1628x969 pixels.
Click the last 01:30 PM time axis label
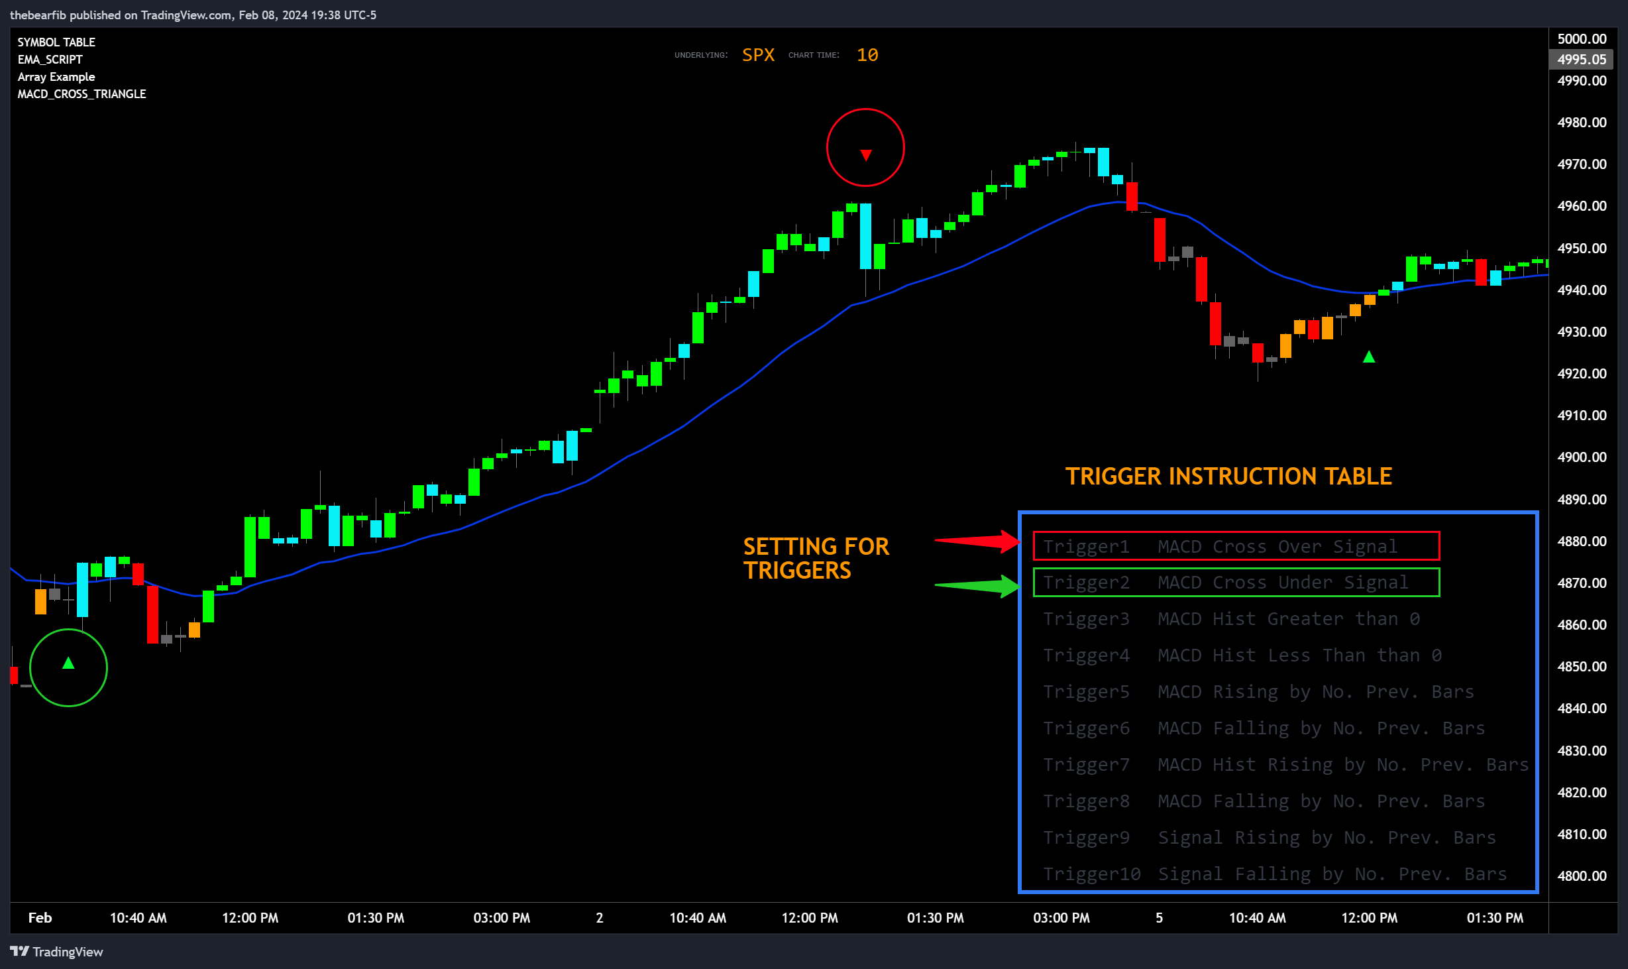pyautogui.click(x=1495, y=918)
